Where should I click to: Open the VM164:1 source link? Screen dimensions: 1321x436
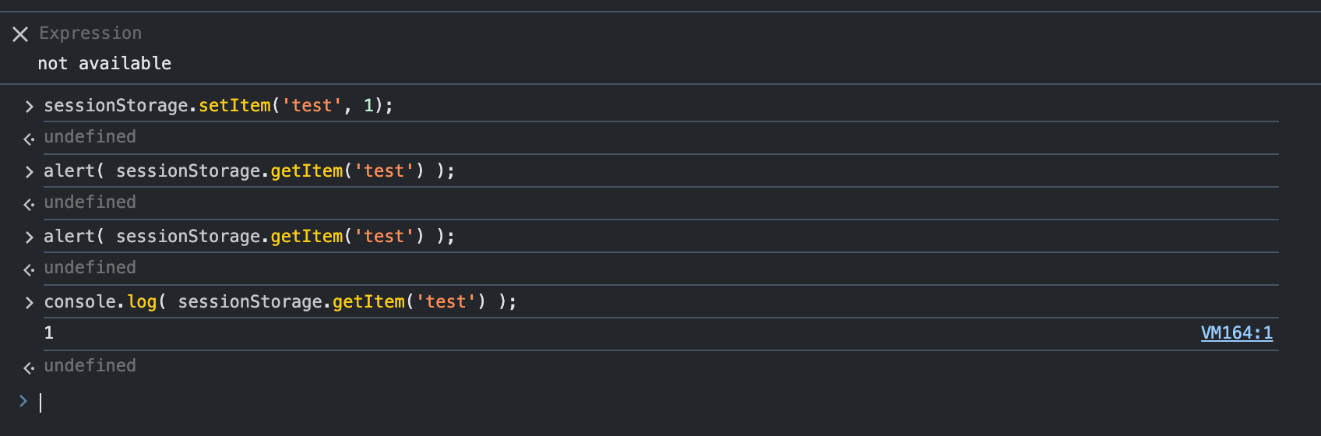(x=1237, y=333)
